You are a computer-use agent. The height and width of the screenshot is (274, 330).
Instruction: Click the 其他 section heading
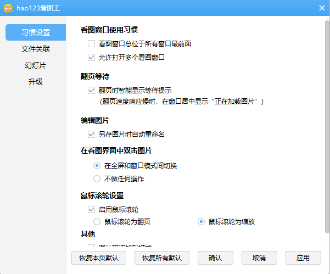point(88,234)
